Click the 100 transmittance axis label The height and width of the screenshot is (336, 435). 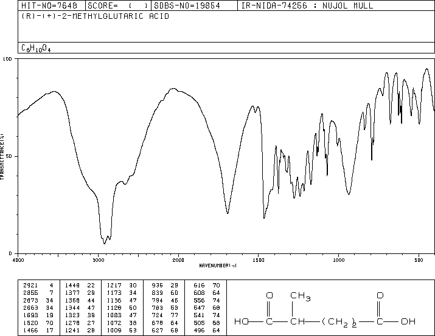7,59
